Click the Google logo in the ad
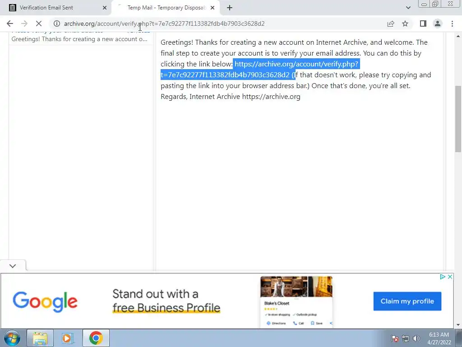This screenshot has height=347, width=462. (45, 301)
